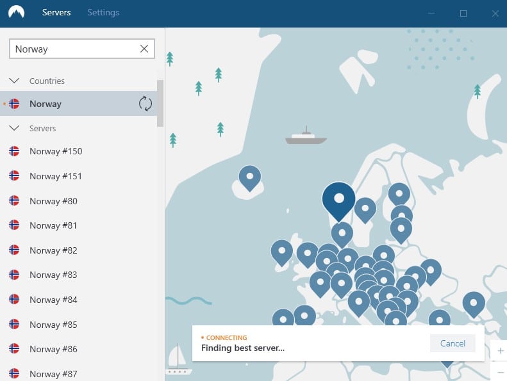Select the Switzerland map pin

341,285
